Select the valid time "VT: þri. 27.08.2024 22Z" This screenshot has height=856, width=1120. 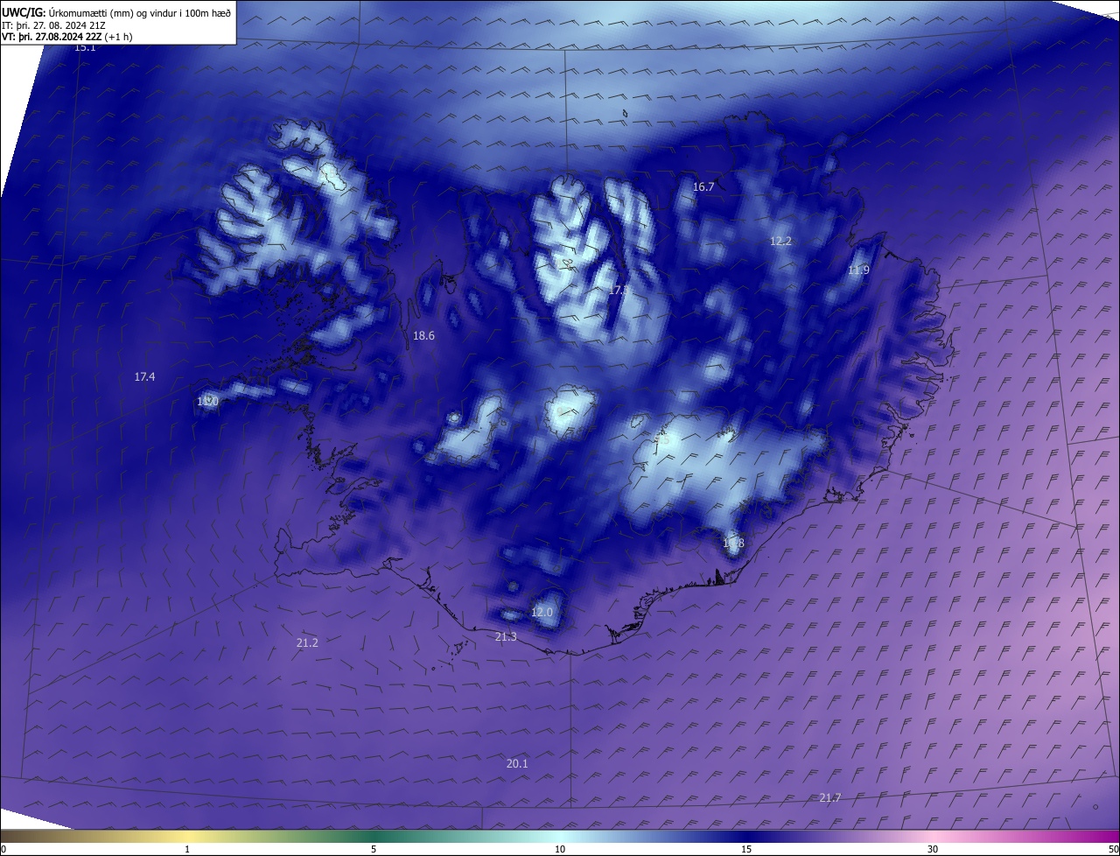point(52,37)
